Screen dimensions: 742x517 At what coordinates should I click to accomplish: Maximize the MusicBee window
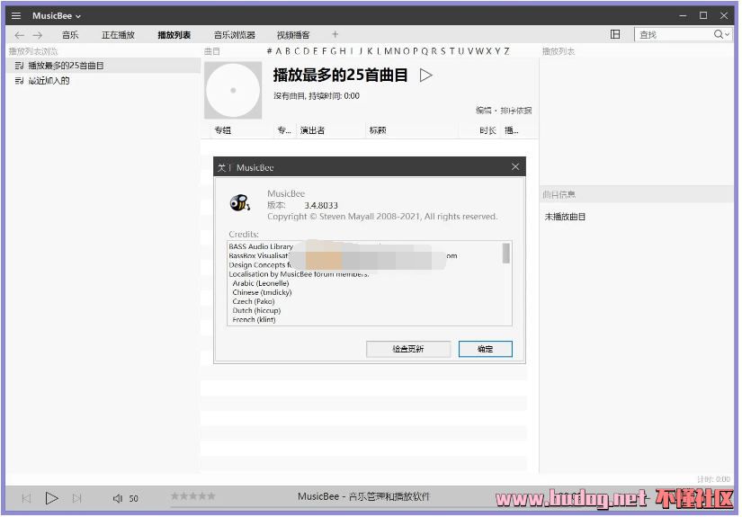(703, 15)
